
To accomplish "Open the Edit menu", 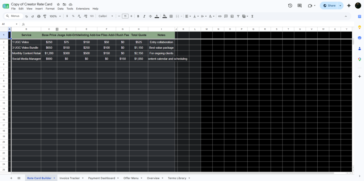I will tap(21, 9).
